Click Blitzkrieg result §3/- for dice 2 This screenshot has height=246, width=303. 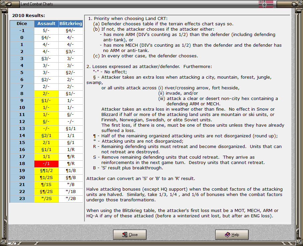71,52
